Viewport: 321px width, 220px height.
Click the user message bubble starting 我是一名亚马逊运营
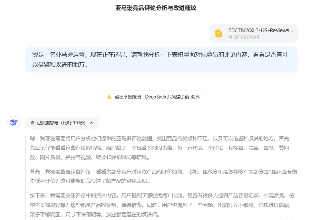click(162, 60)
